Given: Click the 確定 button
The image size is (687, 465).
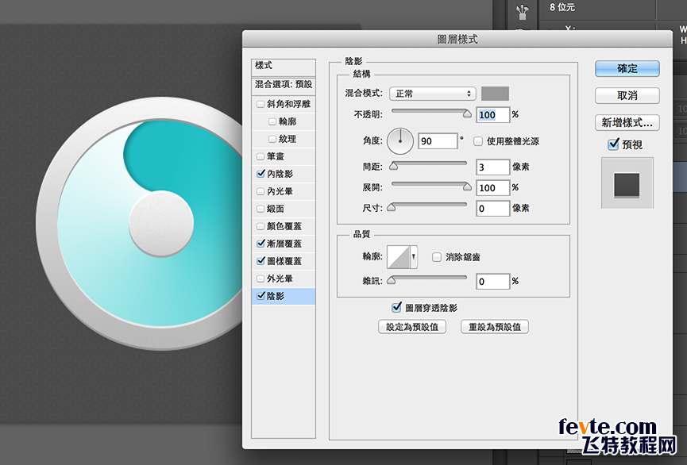Looking at the screenshot, I should tap(627, 69).
